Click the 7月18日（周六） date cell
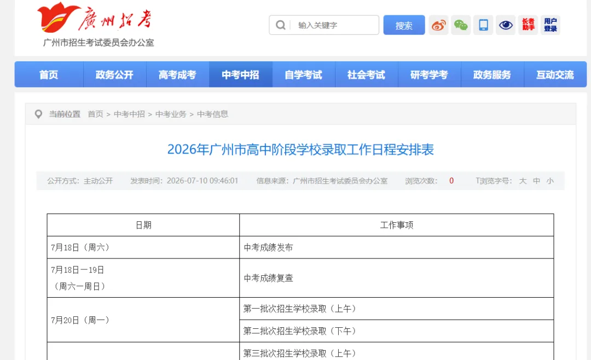 point(143,247)
